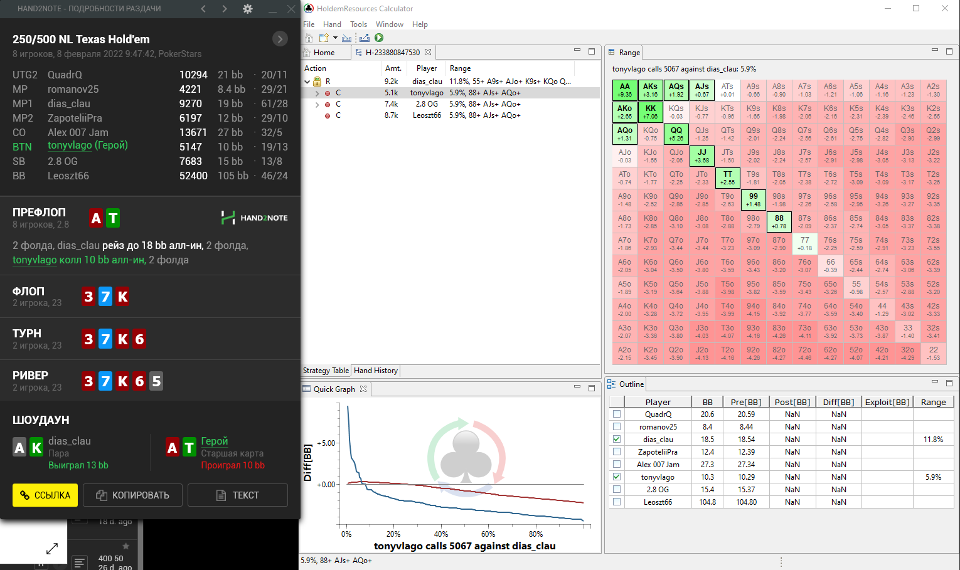Maximize the Quick Graph panel
Screen dimensions: 960x570
point(592,388)
